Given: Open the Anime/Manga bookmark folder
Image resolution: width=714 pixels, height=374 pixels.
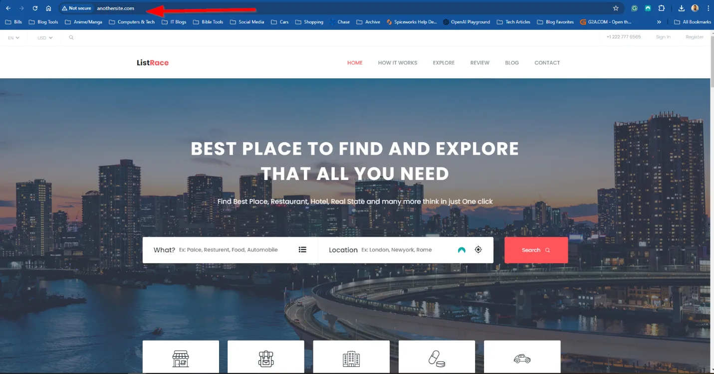Looking at the screenshot, I should coord(83,22).
